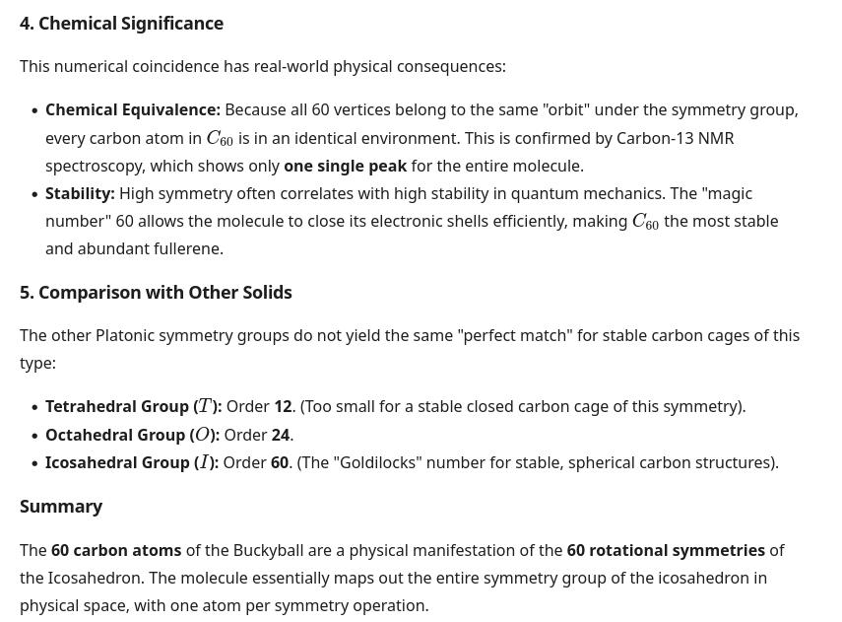This screenshot has width=842, height=622.
Task: Click the bold "60 rotational symmetries" phrase
Action: click(x=666, y=550)
